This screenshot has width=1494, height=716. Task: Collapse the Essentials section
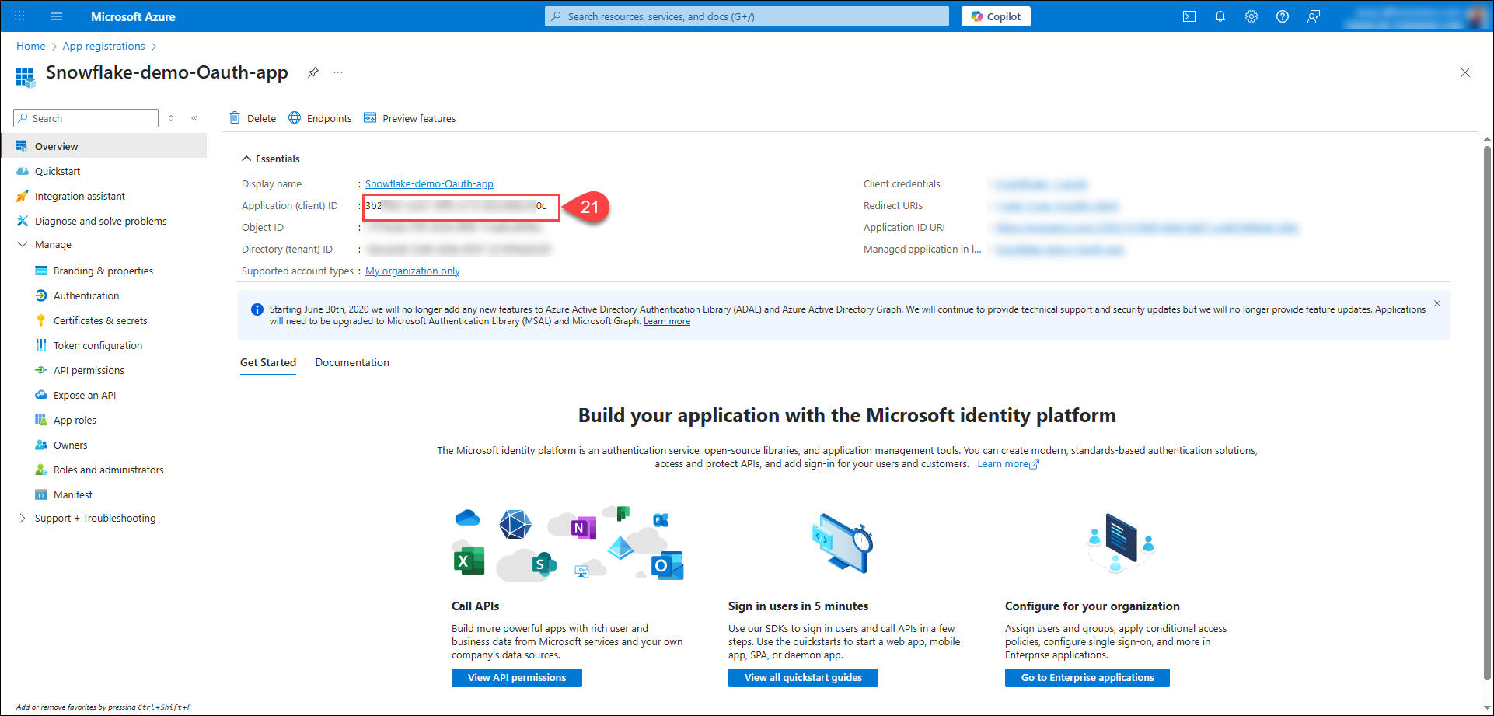246,159
